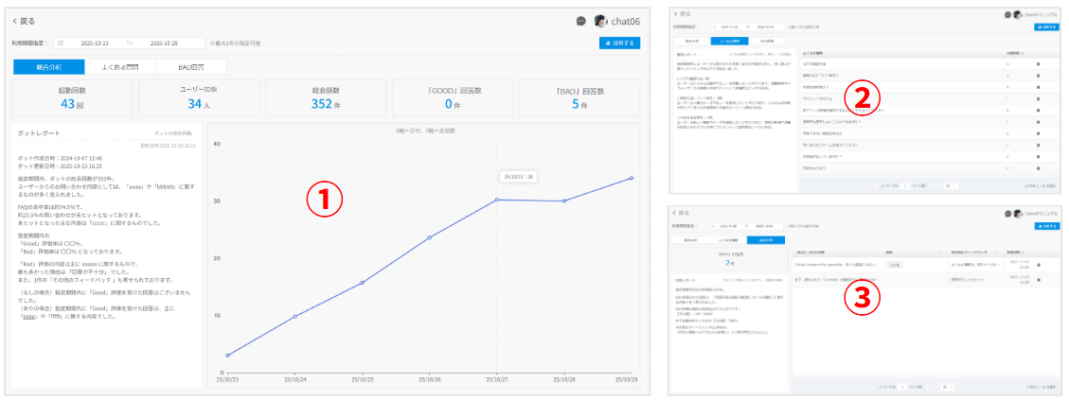Open the page size dropdown in panel 3 pagination
Screen dimensions: 1069x401
[947, 387]
